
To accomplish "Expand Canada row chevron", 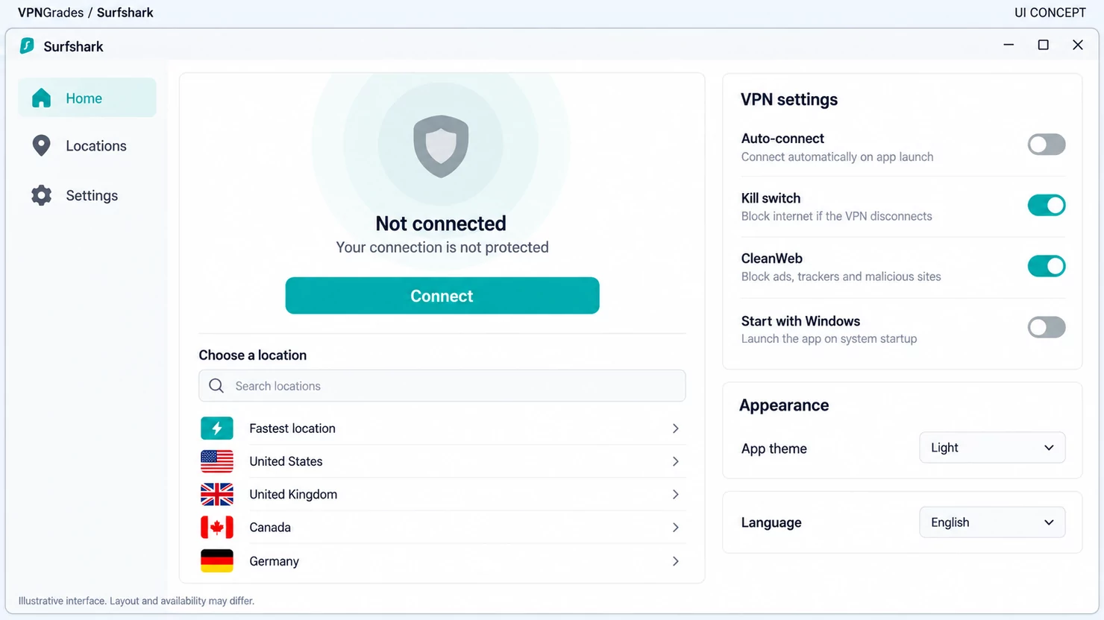I will point(675,528).
